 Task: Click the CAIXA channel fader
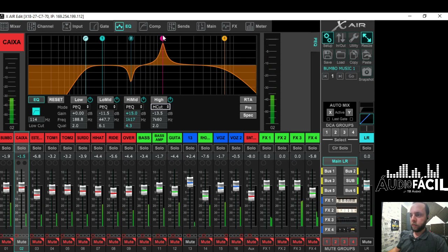point(21,187)
